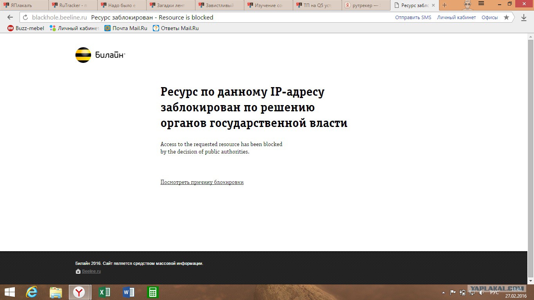Open Word from the taskbar
Screen dimensions: 534x300
click(x=128, y=292)
